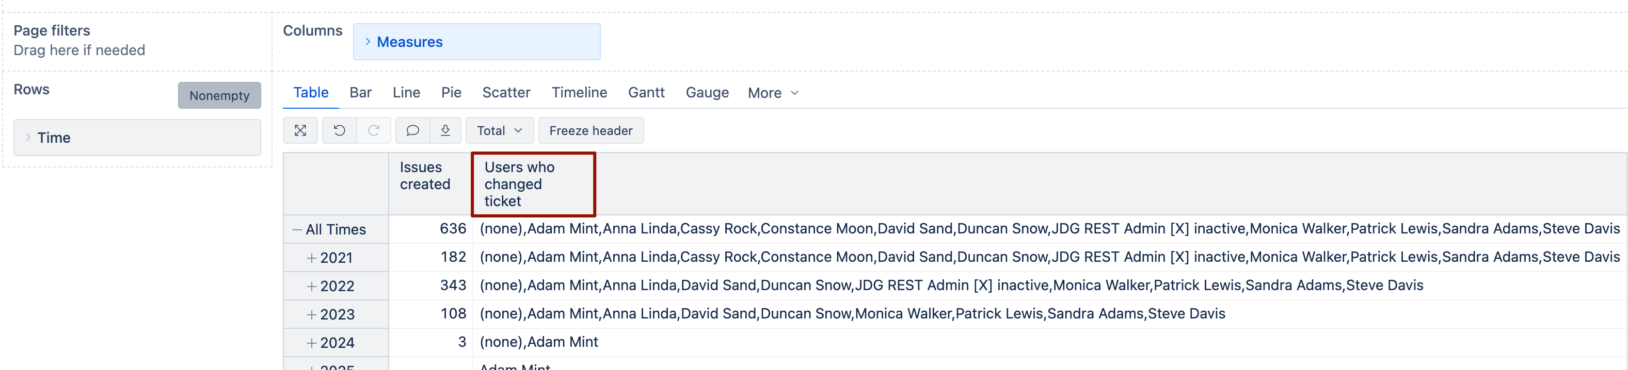
Task: Click the undo icon
Action: (x=339, y=131)
